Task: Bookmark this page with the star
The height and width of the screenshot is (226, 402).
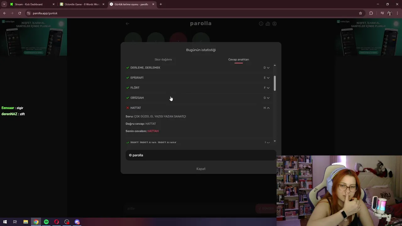Action: click(x=361, y=13)
